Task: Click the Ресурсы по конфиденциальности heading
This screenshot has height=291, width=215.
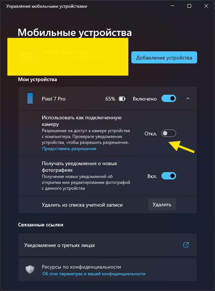Action: (81, 267)
